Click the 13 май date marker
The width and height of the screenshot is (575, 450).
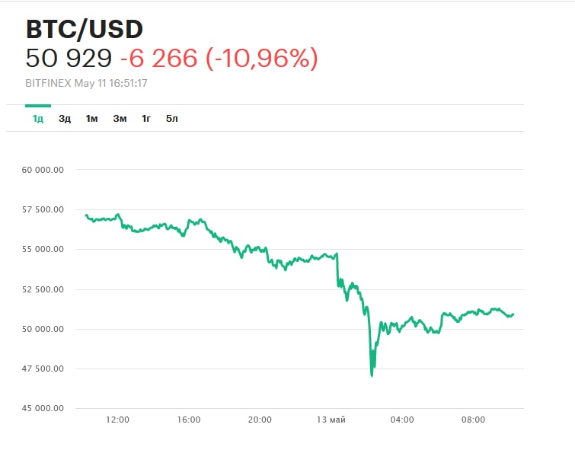pyautogui.click(x=331, y=420)
